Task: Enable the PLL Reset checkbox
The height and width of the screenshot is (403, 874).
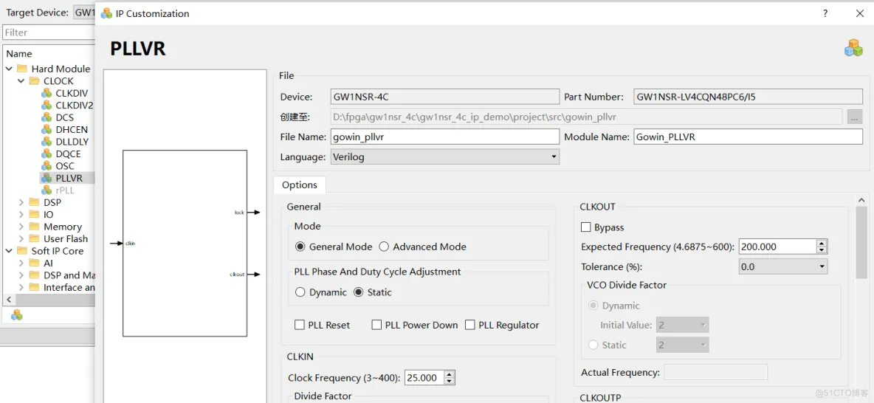Action: pyautogui.click(x=299, y=325)
